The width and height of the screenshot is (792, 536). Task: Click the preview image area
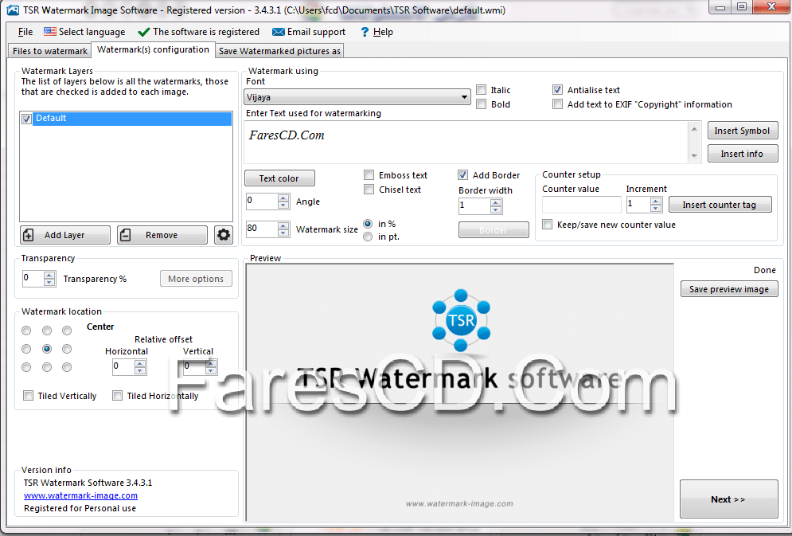click(459, 393)
